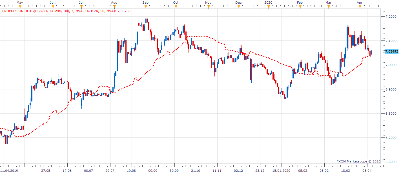Click the 7,1000 price axis label
This screenshot has height=174, width=401.
(x=390, y=41)
